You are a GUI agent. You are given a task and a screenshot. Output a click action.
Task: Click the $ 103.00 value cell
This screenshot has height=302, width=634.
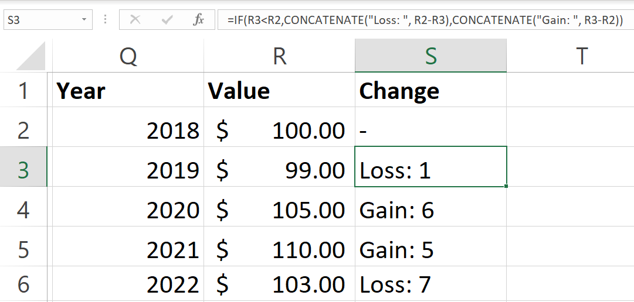[279, 283]
